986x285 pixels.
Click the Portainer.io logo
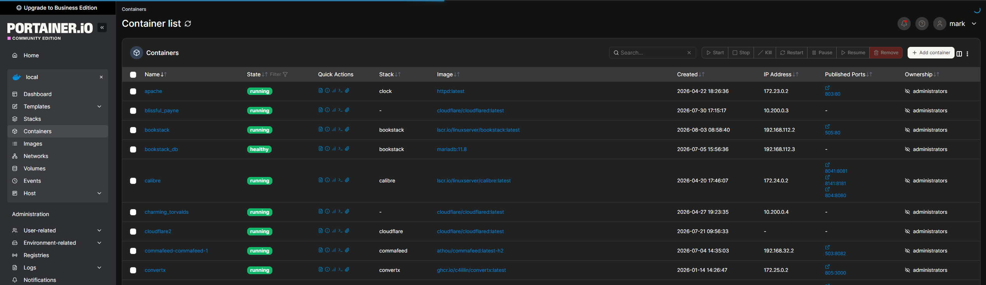(x=50, y=30)
